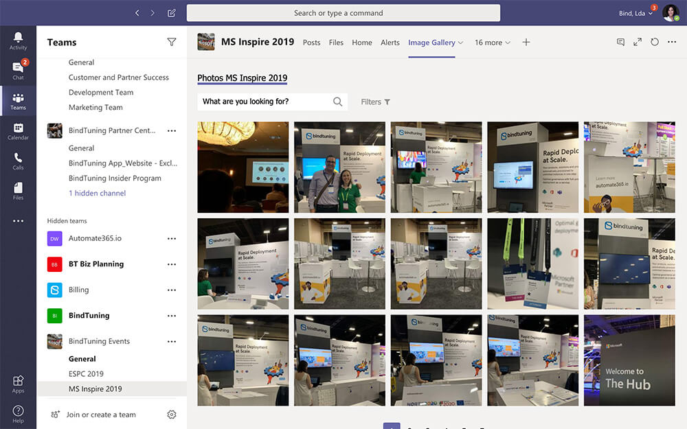Open Development Team channel
687x429 pixels.
click(x=101, y=93)
